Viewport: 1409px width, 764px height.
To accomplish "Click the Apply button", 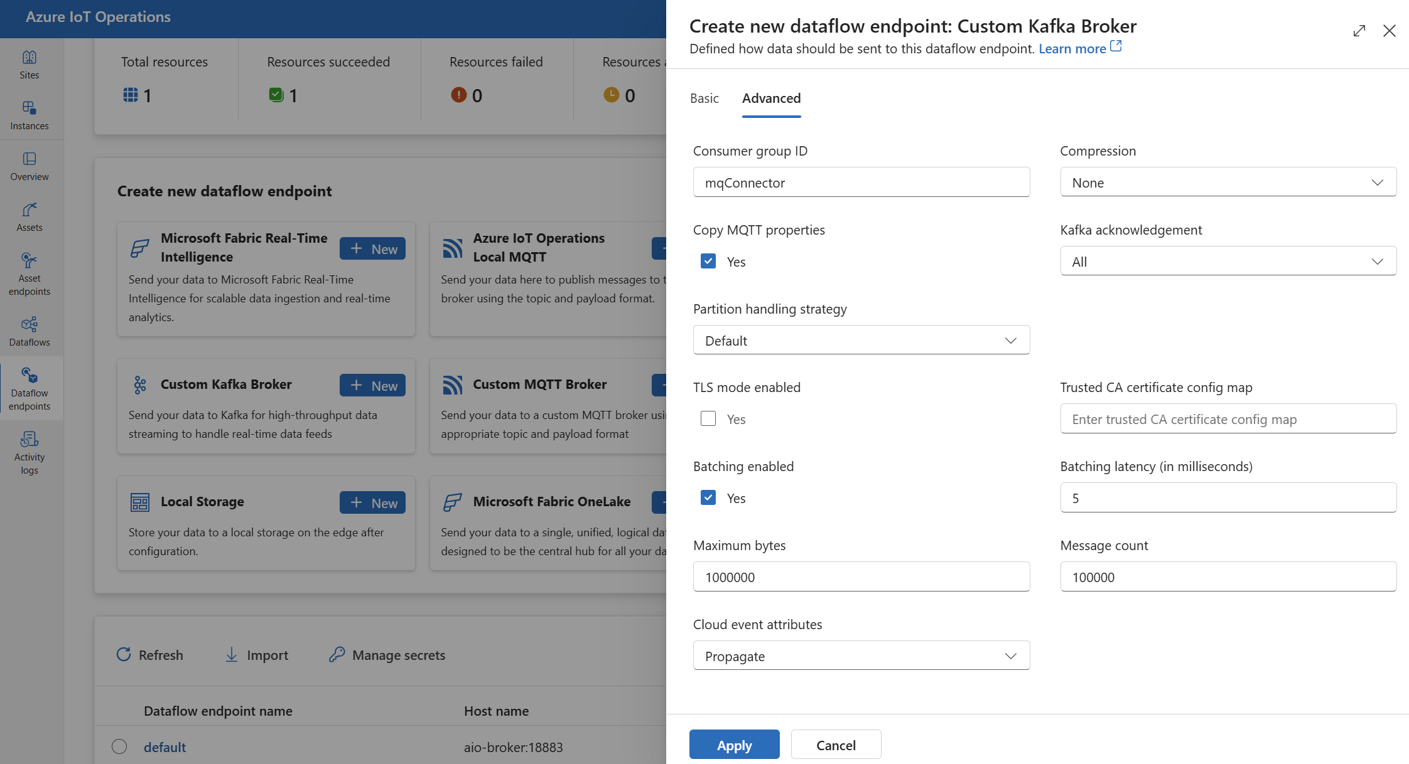I will [x=733, y=744].
